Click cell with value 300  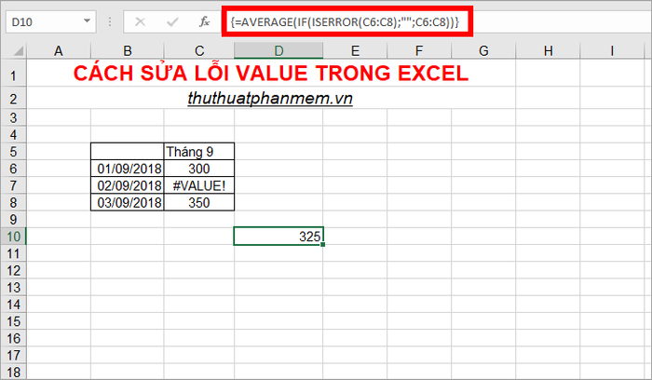point(199,169)
